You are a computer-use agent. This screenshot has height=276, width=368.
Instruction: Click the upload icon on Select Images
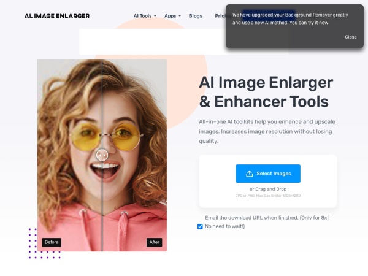pyautogui.click(x=249, y=174)
